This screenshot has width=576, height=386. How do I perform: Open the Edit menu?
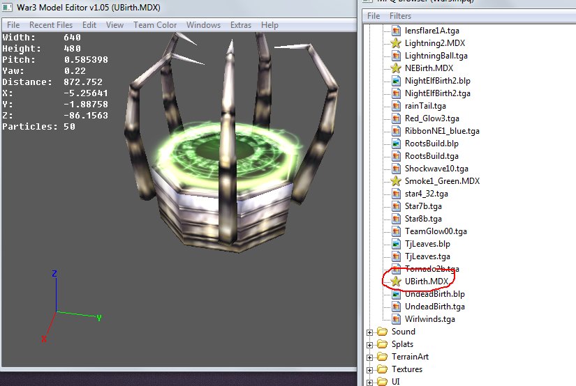[x=89, y=25]
